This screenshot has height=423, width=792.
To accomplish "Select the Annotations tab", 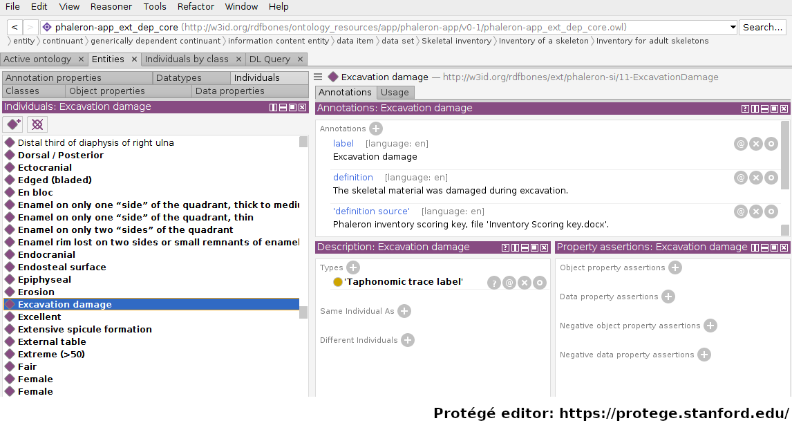I will pyautogui.click(x=346, y=93).
